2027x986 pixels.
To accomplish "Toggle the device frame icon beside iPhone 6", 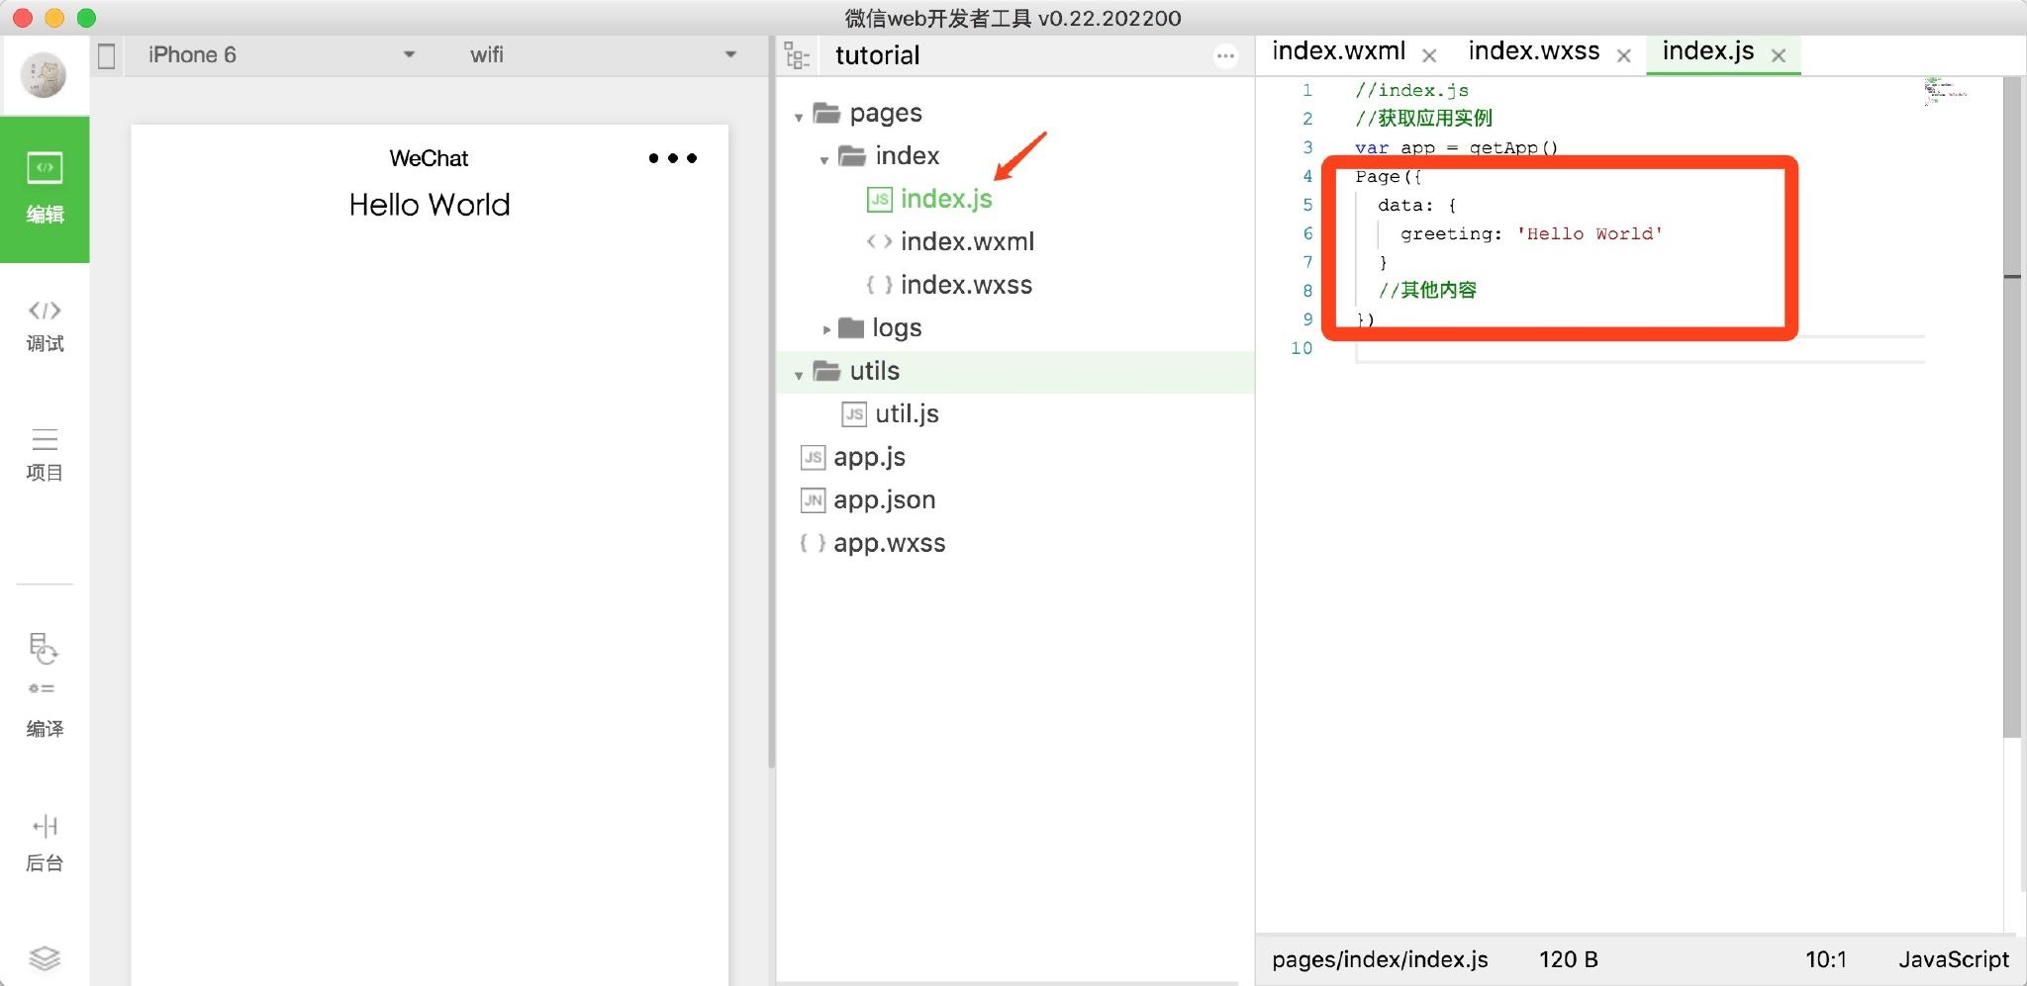I will [107, 56].
